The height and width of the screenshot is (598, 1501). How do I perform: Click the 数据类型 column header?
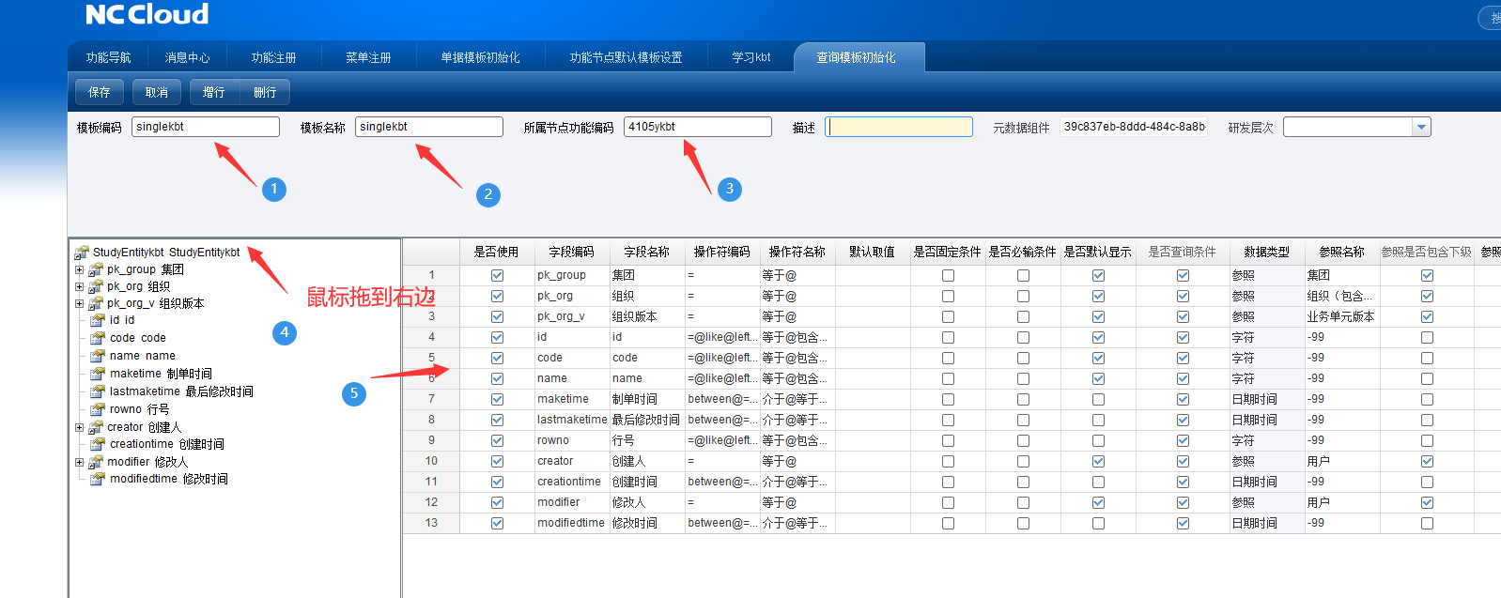(1267, 252)
